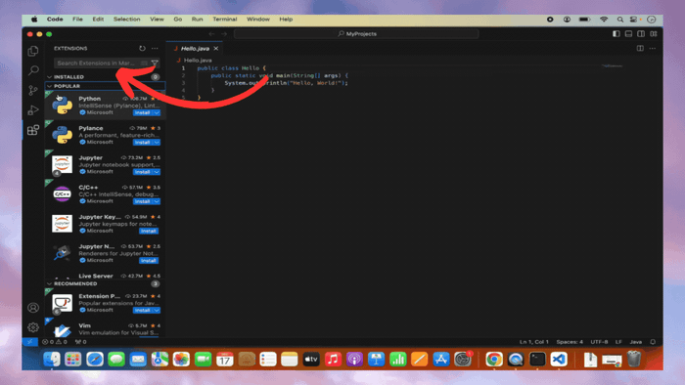Open the Selection menu
685x385 pixels.
tap(126, 20)
